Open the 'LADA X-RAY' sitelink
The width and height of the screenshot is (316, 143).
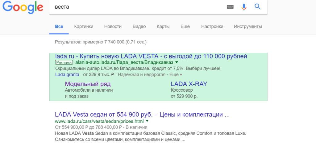189,84
